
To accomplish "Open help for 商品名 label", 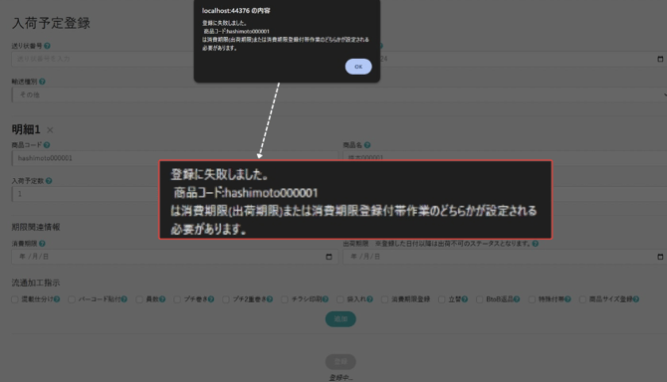I will click(367, 145).
